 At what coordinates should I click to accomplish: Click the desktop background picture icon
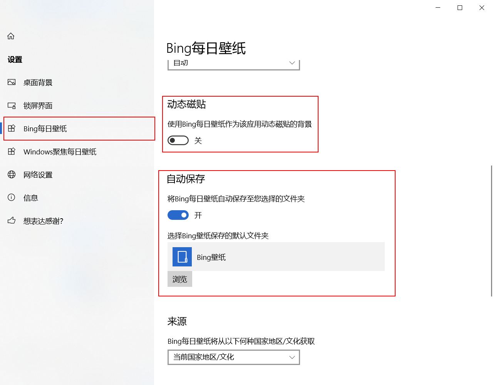[x=12, y=82]
